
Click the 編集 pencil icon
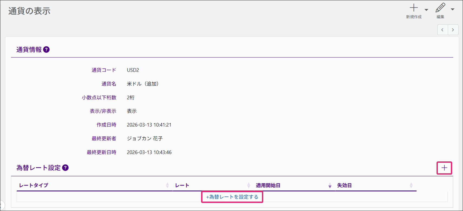coord(440,8)
